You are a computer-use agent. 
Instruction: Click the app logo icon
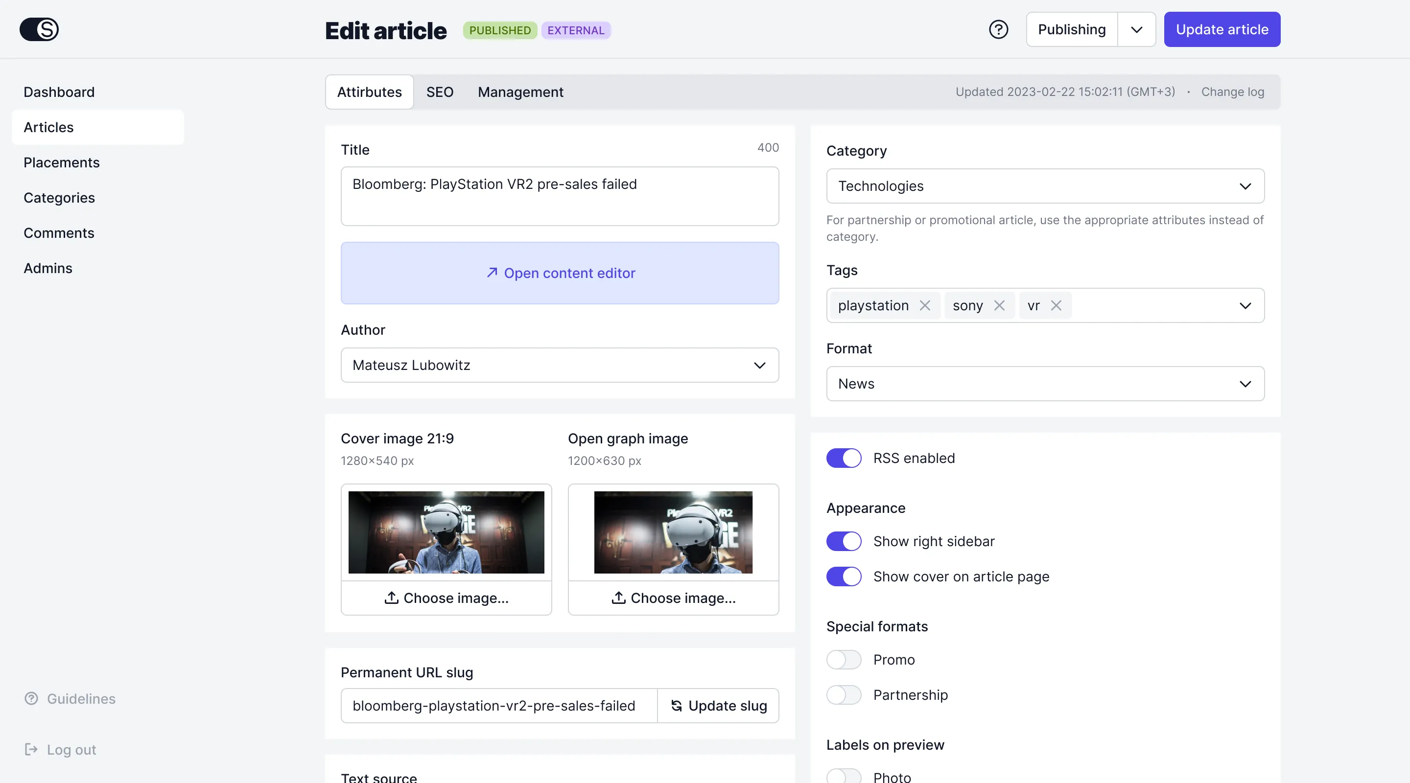[39, 29]
